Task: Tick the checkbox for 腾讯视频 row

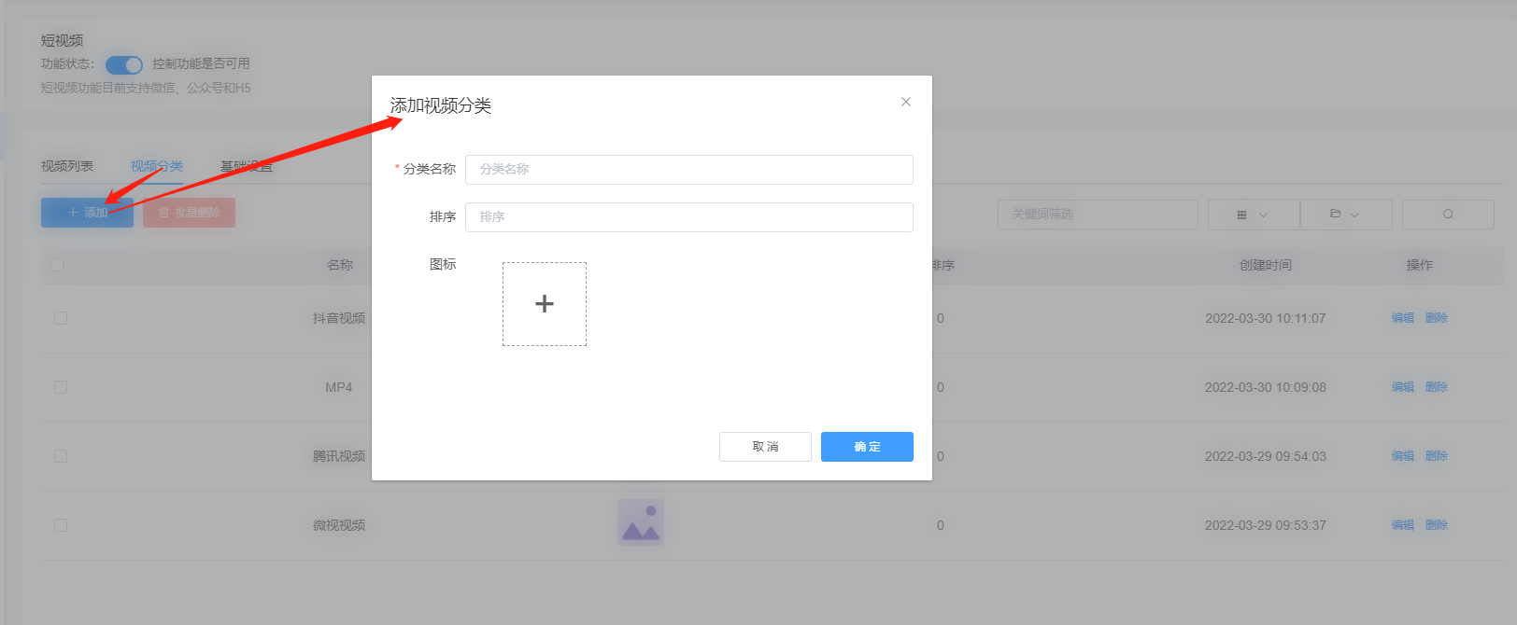Action: click(x=61, y=456)
